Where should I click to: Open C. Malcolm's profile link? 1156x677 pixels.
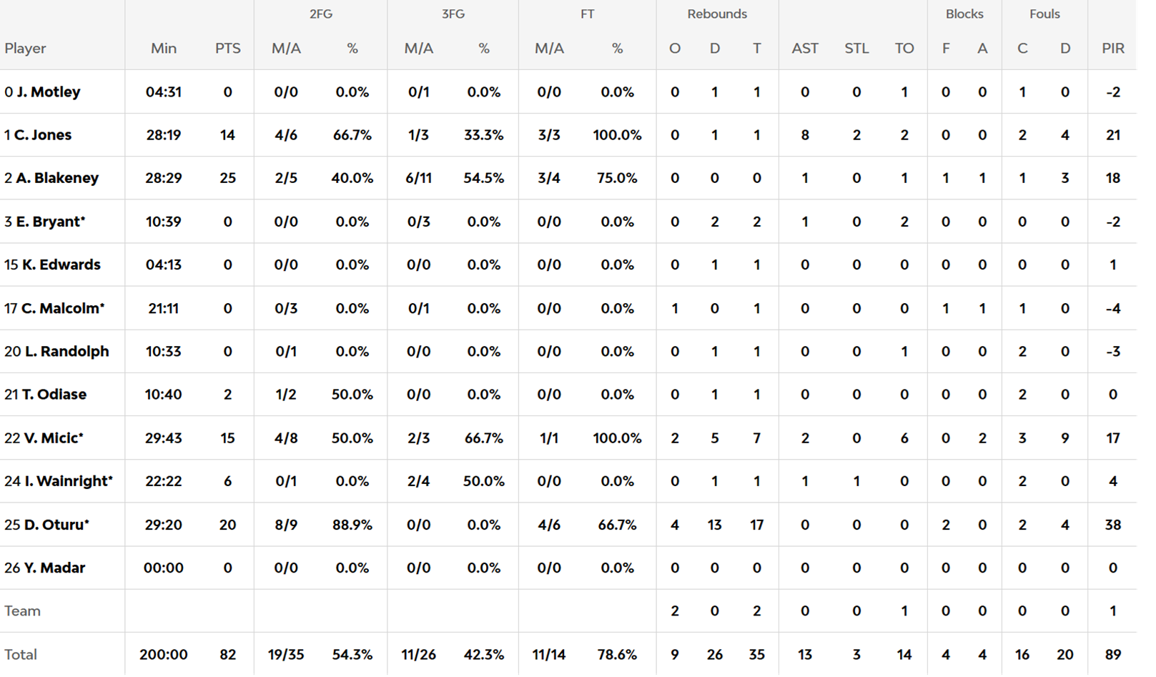pyautogui.click(x=62, y=308)
